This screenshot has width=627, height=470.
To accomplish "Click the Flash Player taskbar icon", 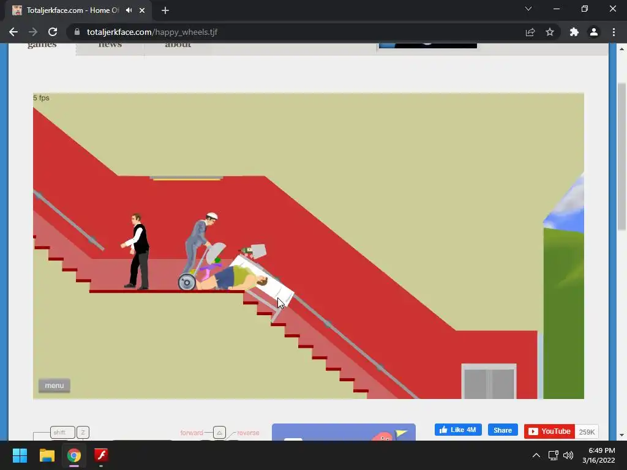I will (101, 455).
